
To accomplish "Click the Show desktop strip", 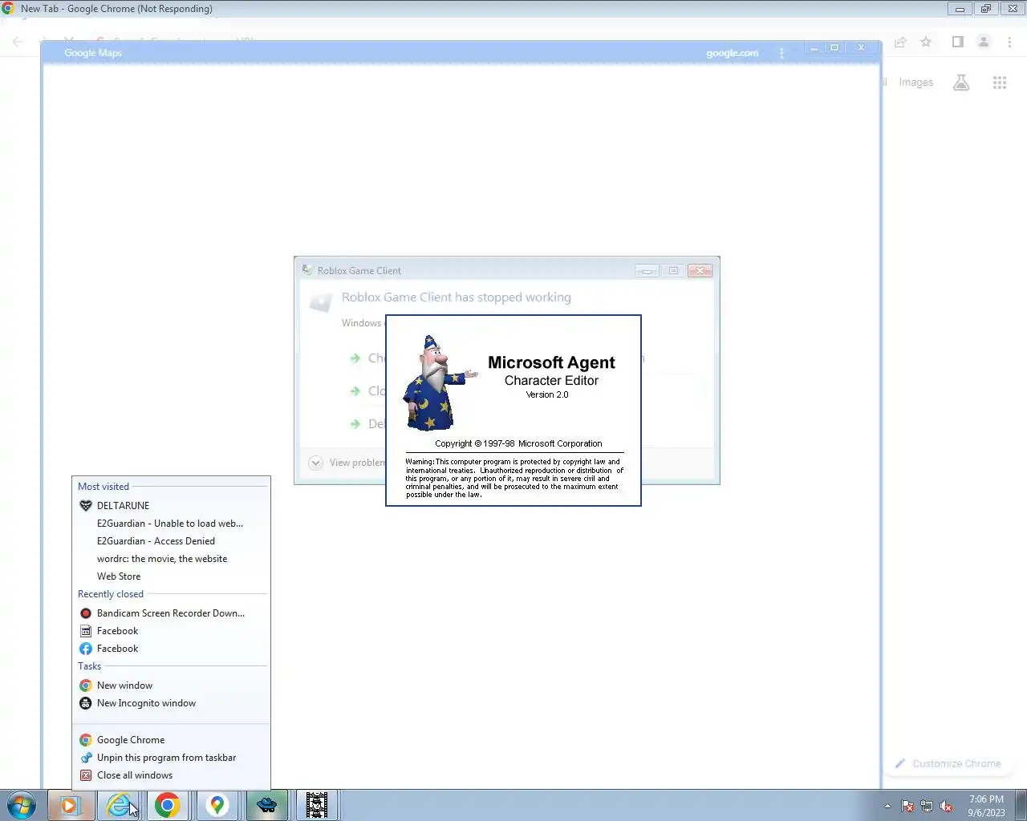I will coord(1021,805).
